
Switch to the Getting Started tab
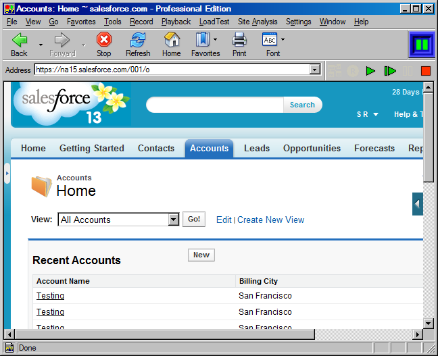point(92,148)
